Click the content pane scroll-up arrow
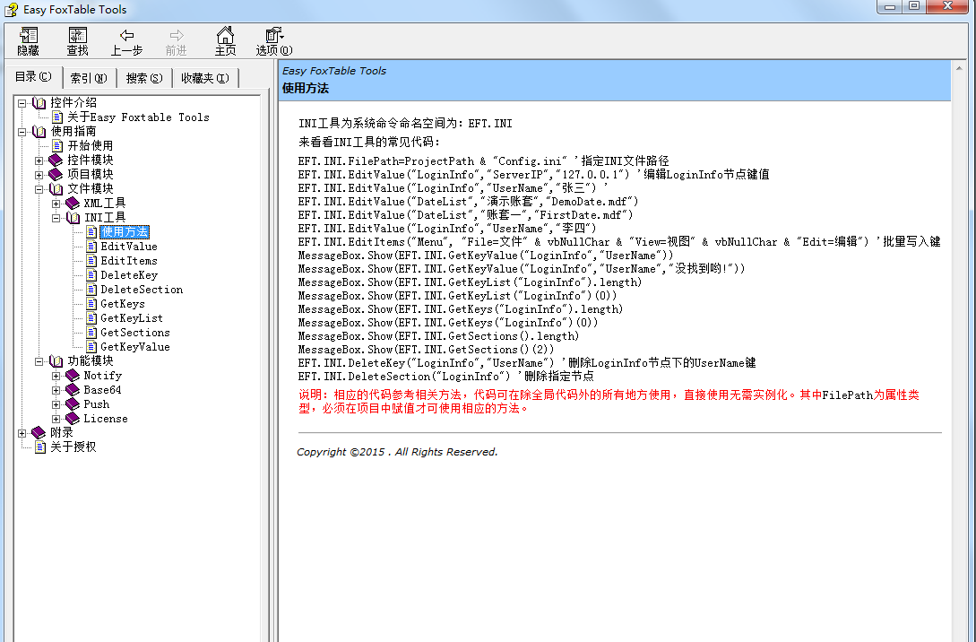The image size is (976, 642). coord(959,68)
